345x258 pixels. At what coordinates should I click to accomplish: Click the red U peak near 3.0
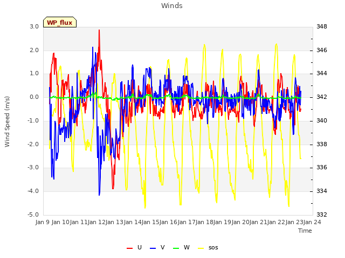click(x=99, y=30)
